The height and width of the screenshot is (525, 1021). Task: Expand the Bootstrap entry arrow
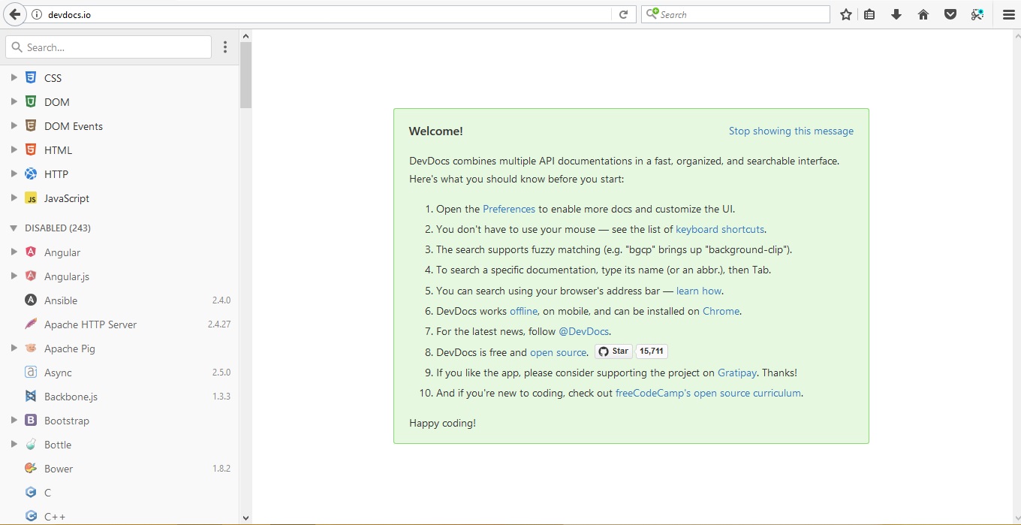coord(14,421)
